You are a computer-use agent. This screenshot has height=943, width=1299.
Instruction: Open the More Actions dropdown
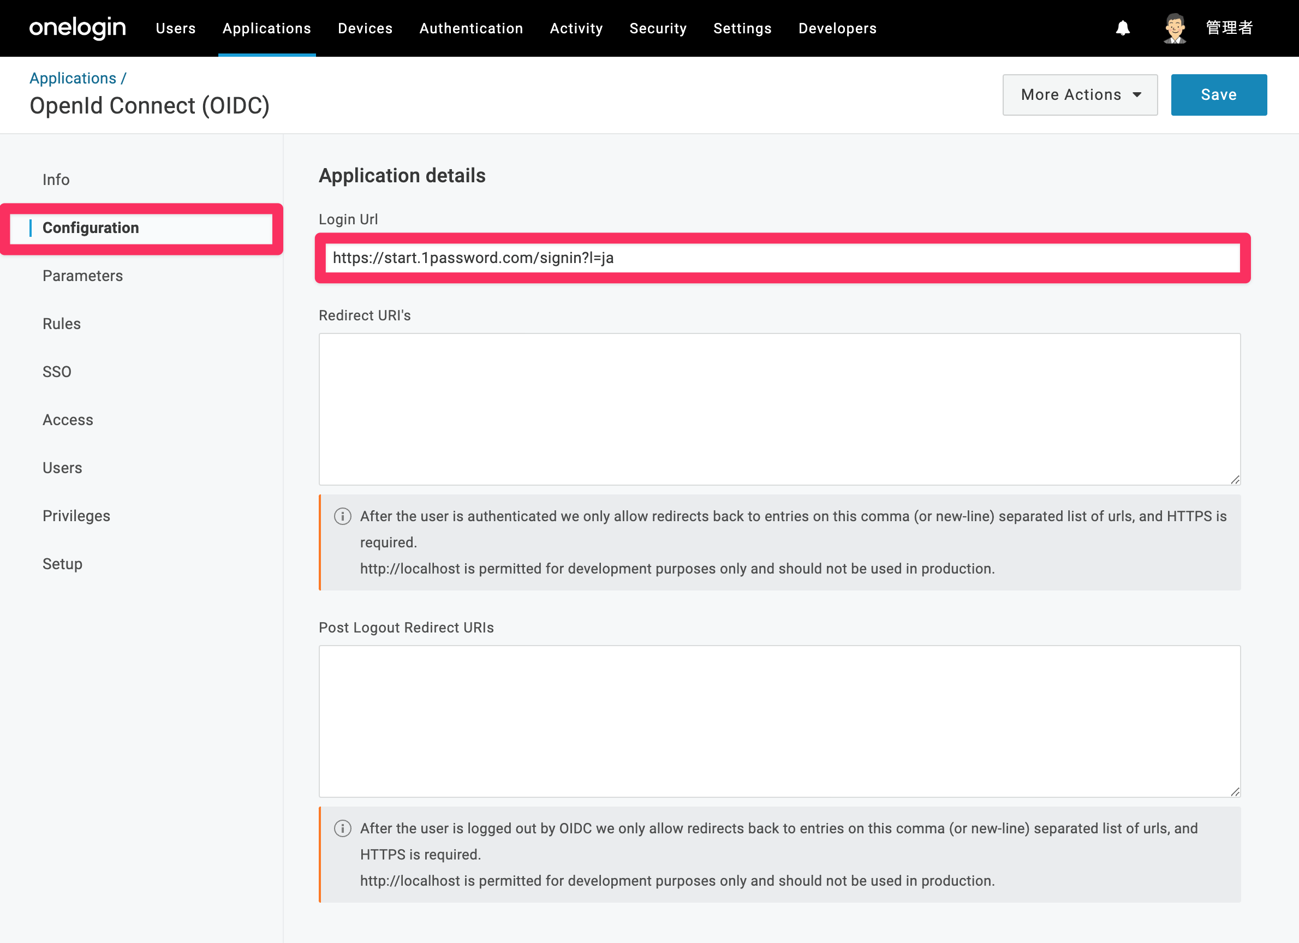tap(1080, 95)
